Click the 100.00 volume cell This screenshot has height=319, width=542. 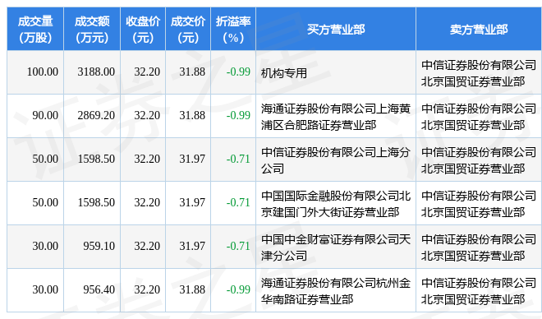click(35, 72)
